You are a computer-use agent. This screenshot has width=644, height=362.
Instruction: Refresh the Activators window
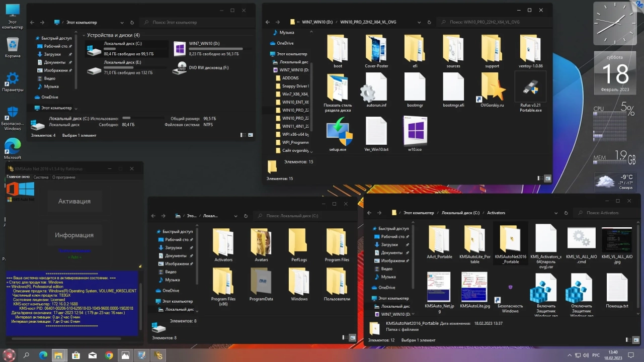pos(566,213)
